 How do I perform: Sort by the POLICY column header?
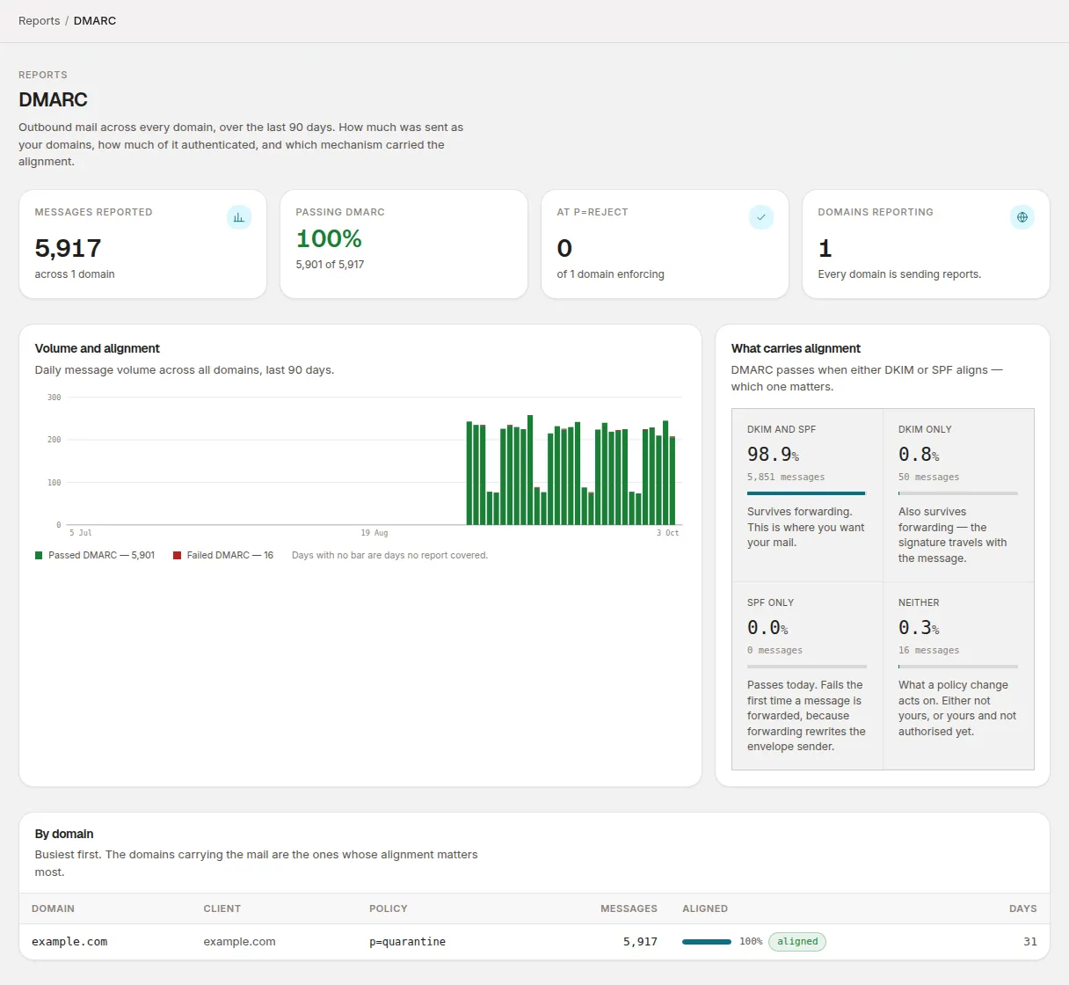point(389,908)
